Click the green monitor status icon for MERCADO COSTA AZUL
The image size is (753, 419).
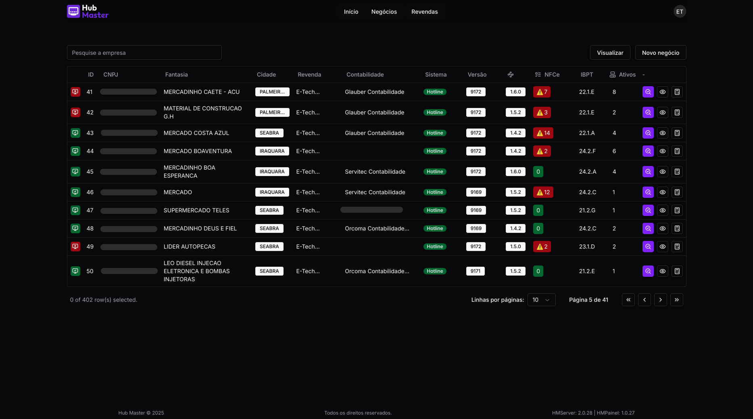click(x=75, y=133)
